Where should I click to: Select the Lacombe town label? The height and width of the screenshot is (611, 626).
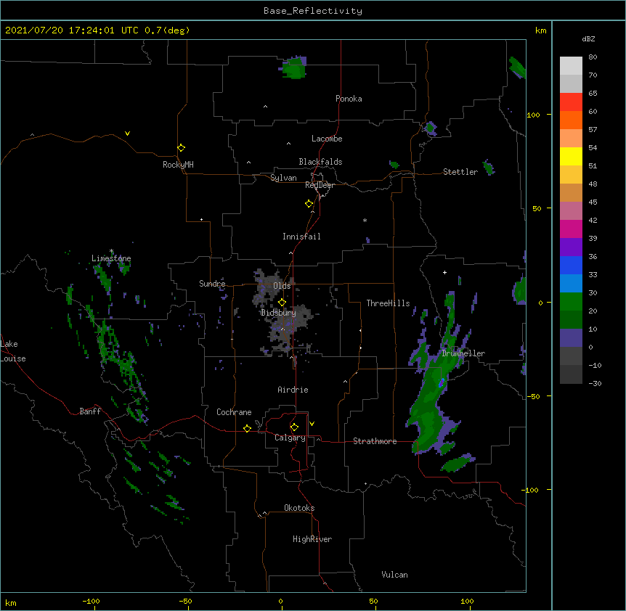coord(327,139)
